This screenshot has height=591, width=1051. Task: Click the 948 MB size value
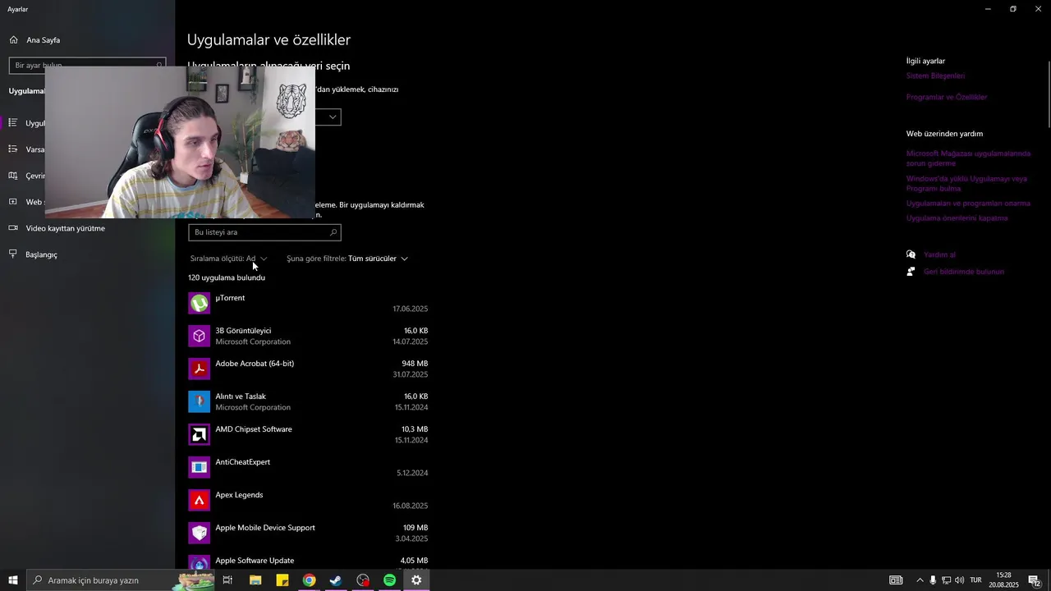click(415, 364)
